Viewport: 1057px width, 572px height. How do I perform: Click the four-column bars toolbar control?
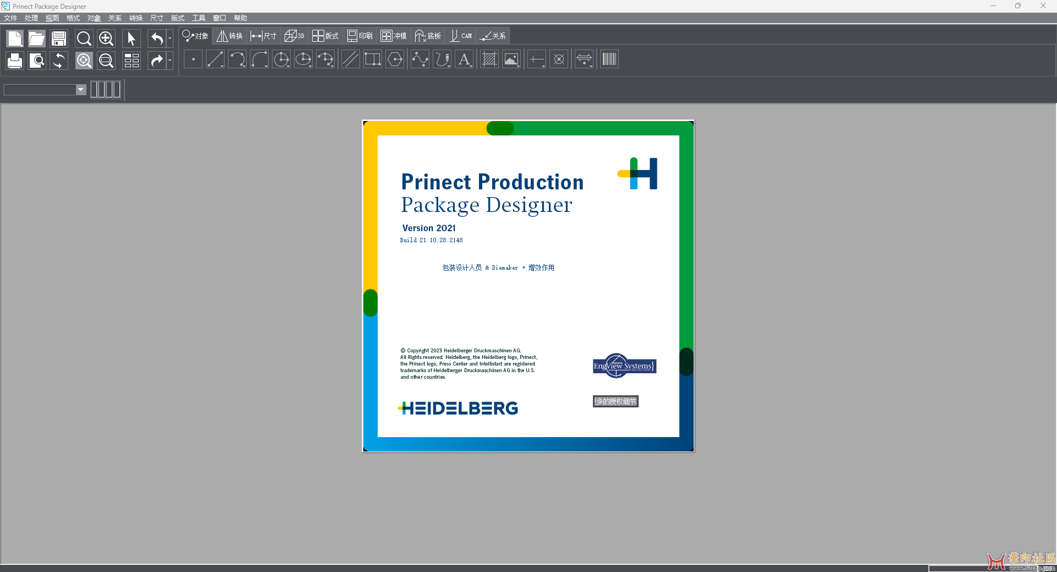click(106, 90)
